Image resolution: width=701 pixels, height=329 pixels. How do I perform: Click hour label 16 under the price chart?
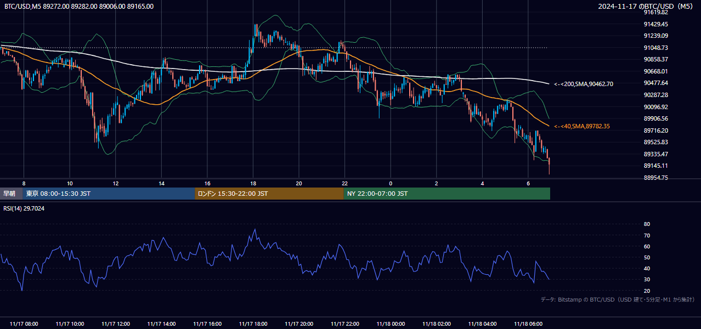tap(207, 183)
